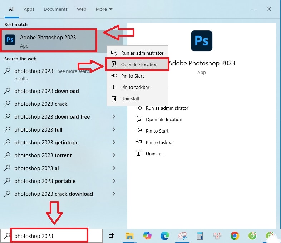Select photoshop 2023 getintopc suggestion text
281x243 pixels.
[46, 143]
